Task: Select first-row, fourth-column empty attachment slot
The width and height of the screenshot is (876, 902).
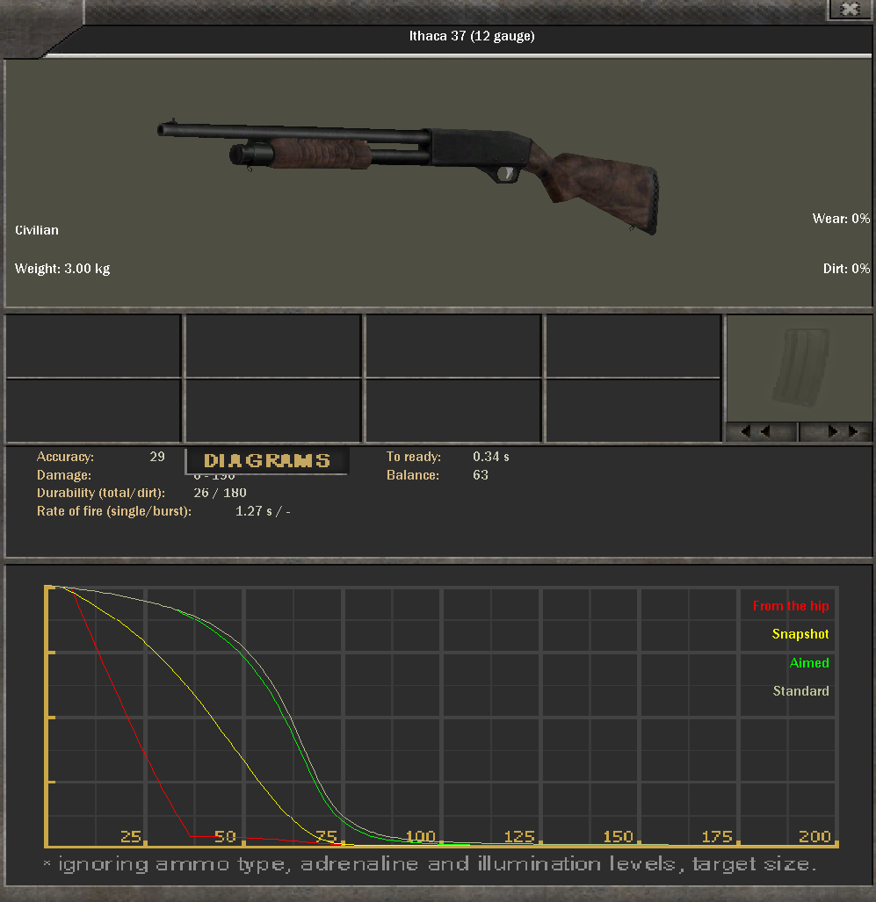Action: tap(633, 346)
